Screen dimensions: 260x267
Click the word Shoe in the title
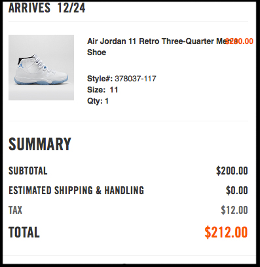pyautogui.click(x=96, y=52)
